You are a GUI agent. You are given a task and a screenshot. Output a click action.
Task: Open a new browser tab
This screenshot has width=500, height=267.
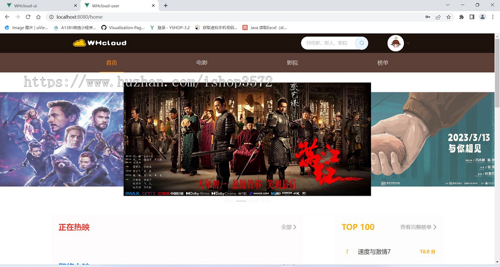click(166, 6)
